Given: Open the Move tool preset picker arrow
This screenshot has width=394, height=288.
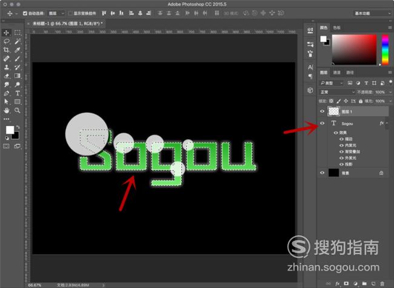Looking at the screenshot, I should coord(16,13).
